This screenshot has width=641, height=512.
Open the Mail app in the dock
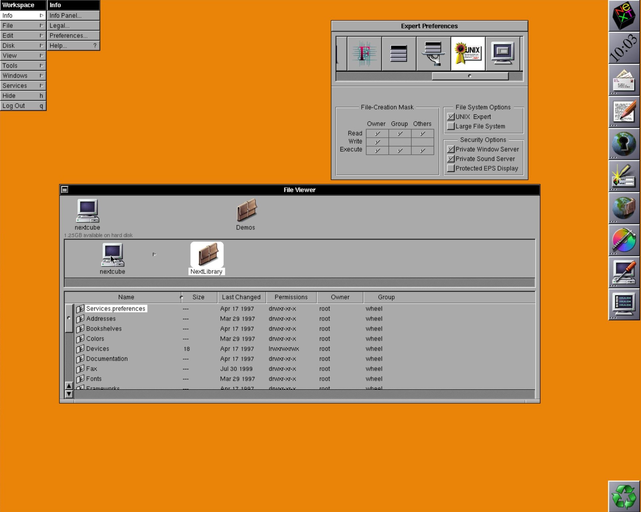click(x=623, y=80)
